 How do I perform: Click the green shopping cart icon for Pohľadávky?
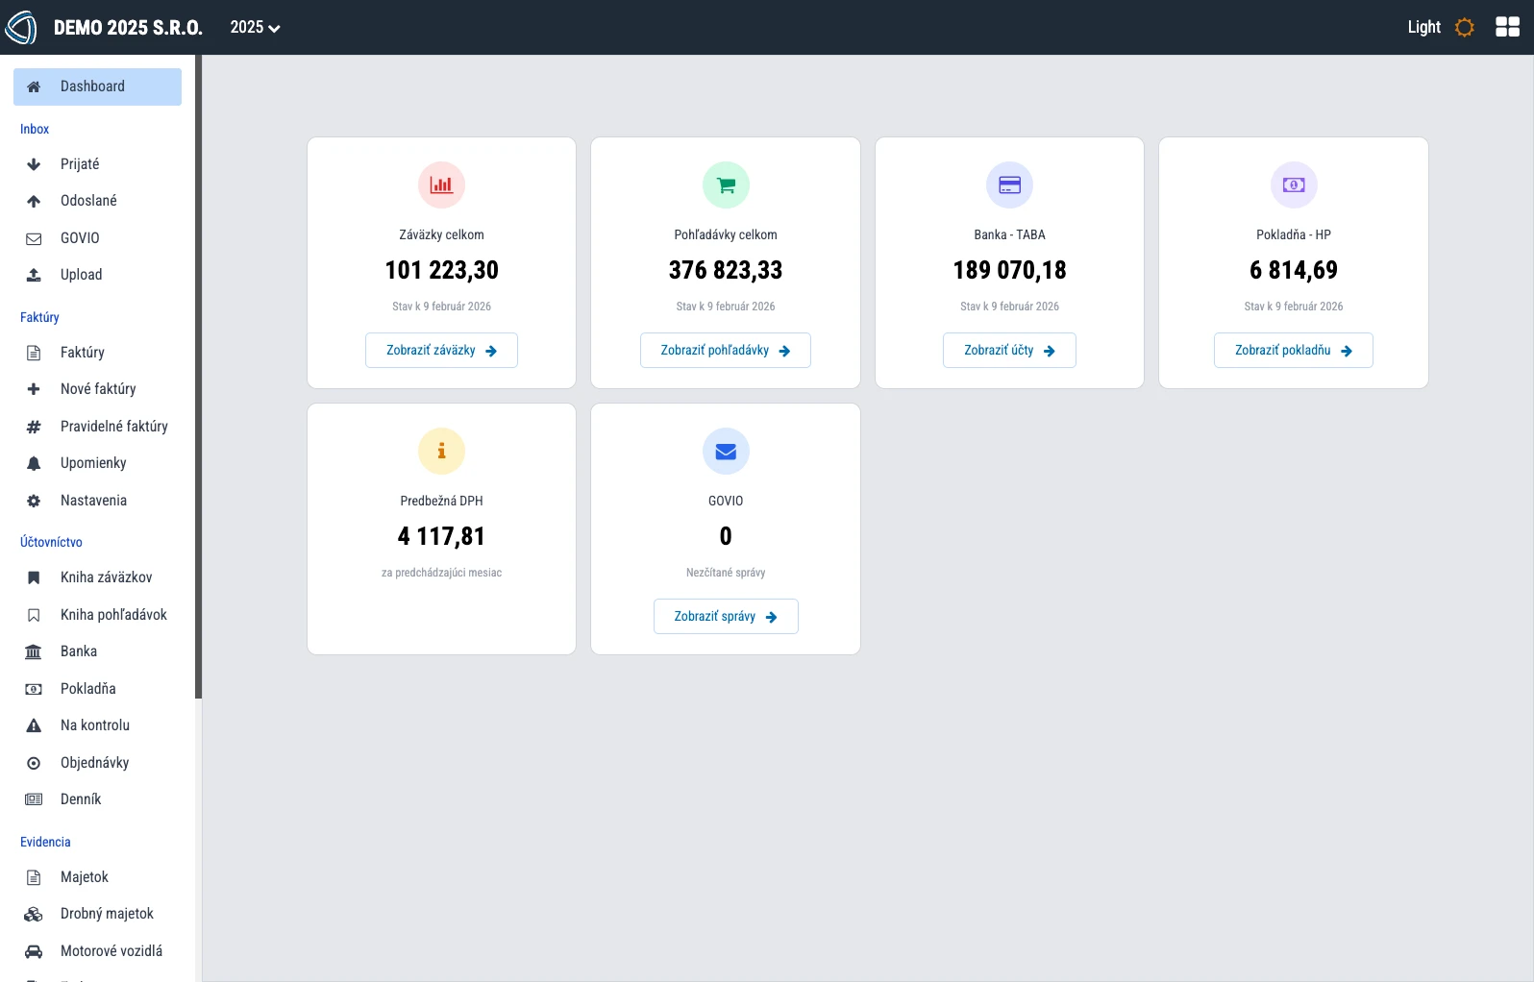(x=726, y=184)
